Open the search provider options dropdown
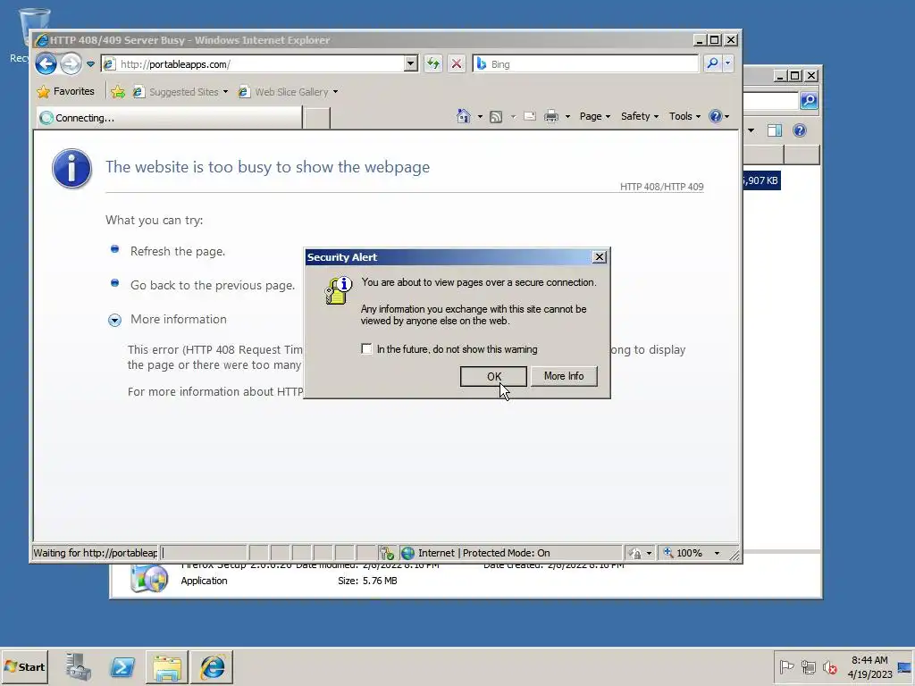915x686 pixels. [727, 63]
